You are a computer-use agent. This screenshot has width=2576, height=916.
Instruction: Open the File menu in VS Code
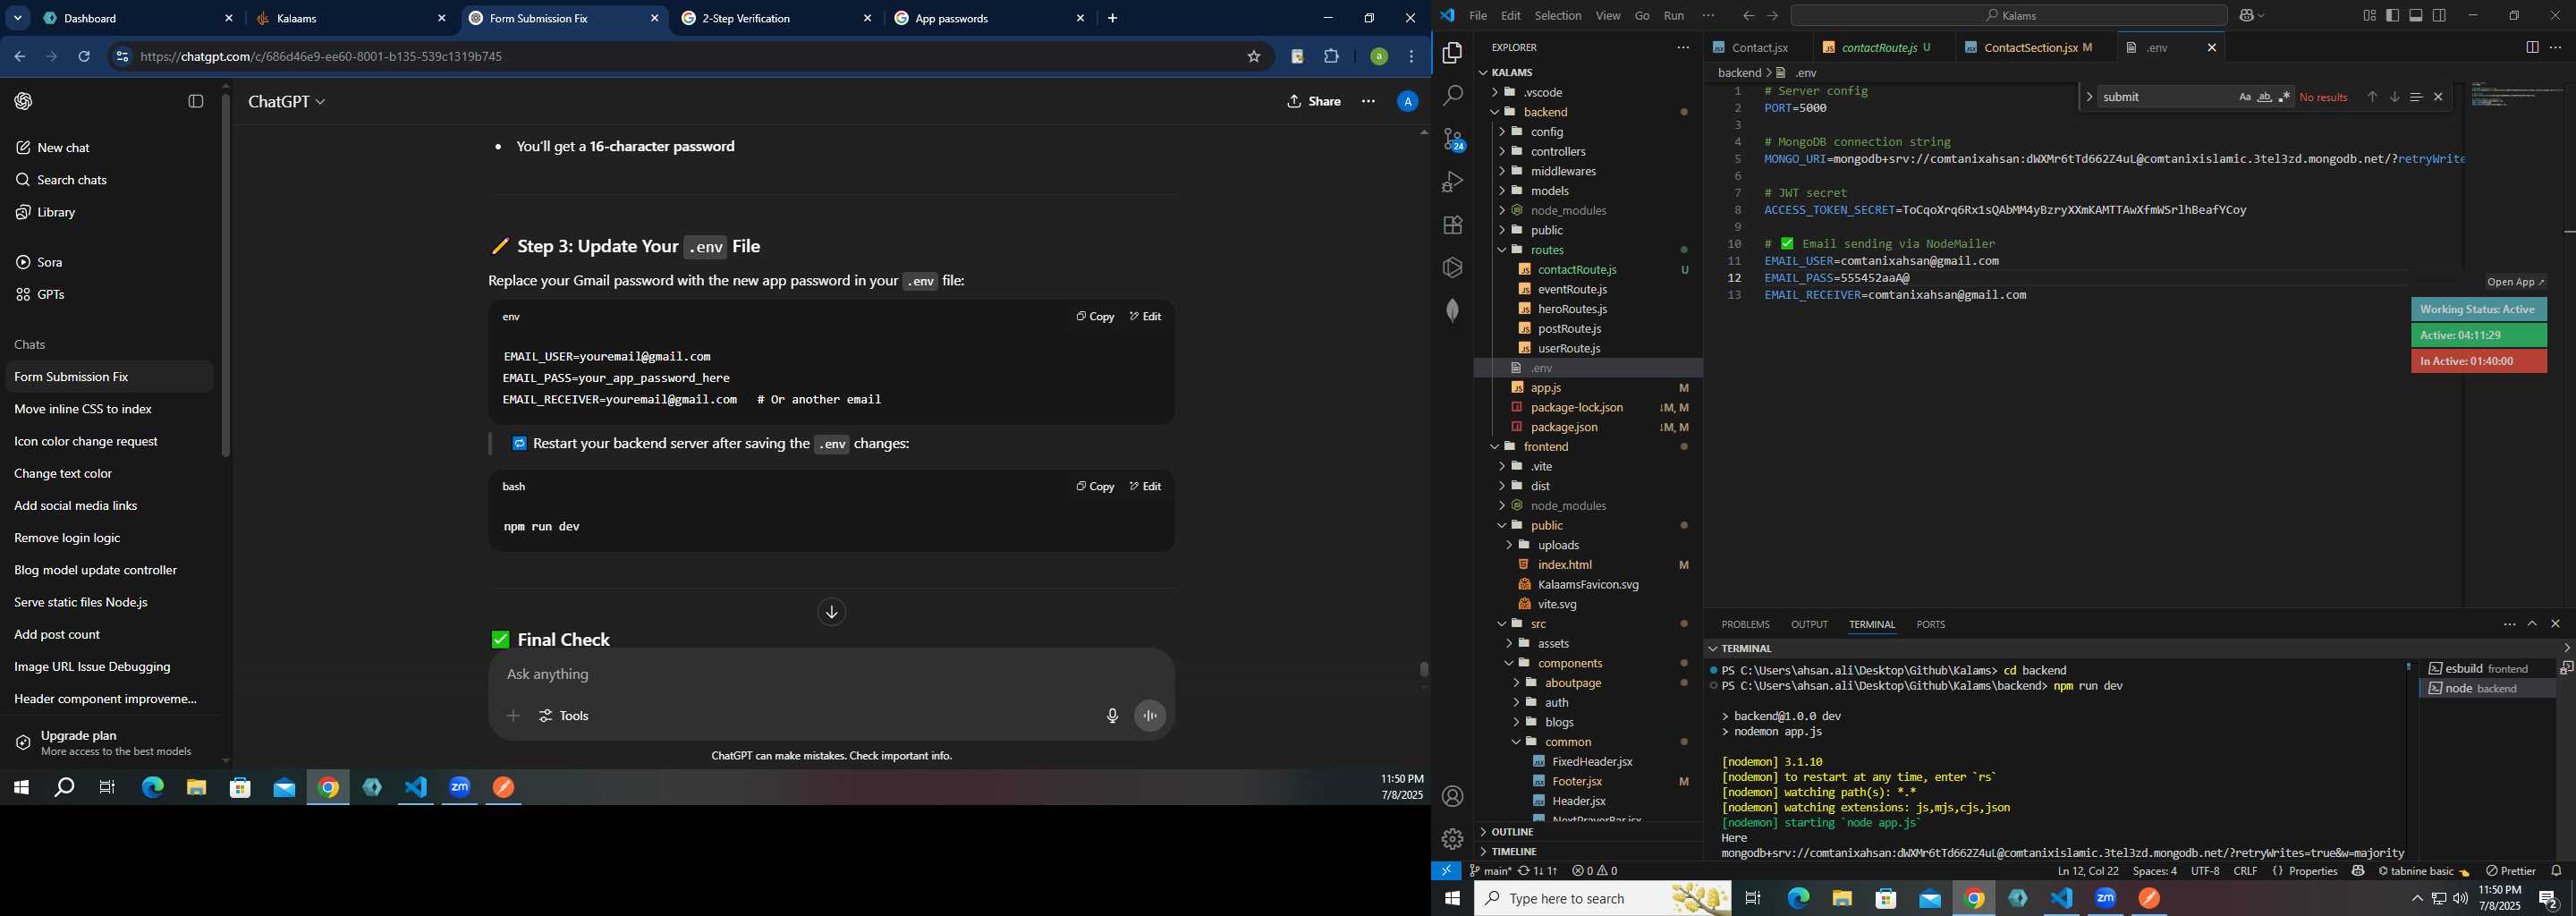point(1478,16)
